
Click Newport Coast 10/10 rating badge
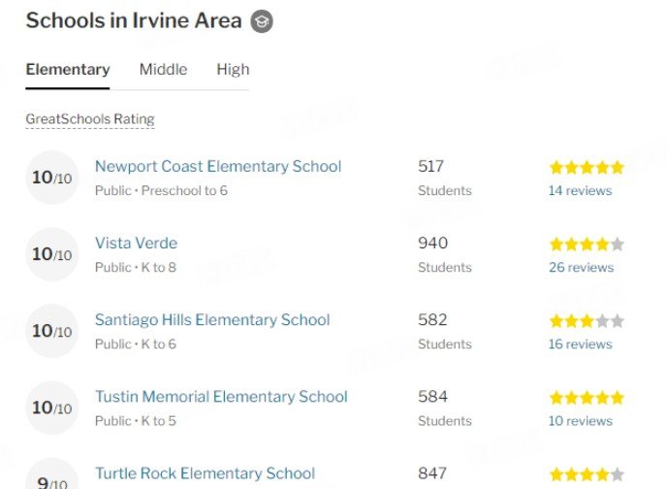click(52, 178)
